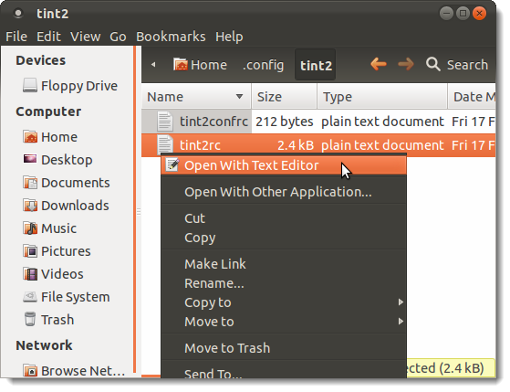Image resolution: width=510 pixels, height=392 pixels.
Task: Click the tint2rc file name
Action: (x=200, y=145)
